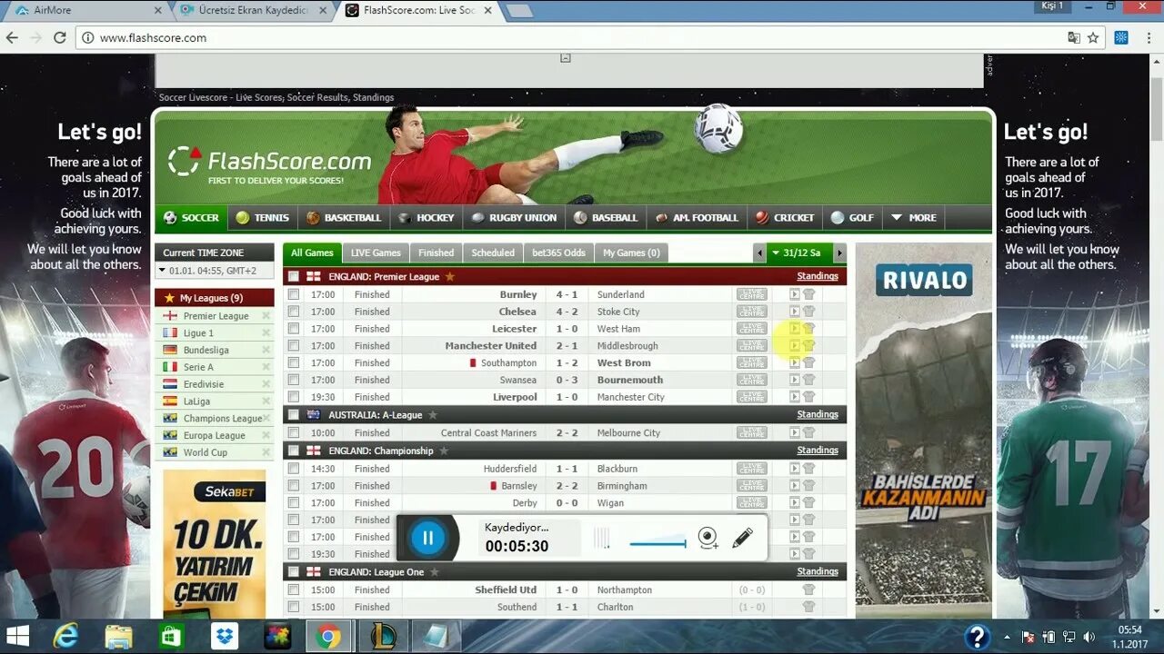
Task: Open the Hockey sport section
Action: [426, 218]
